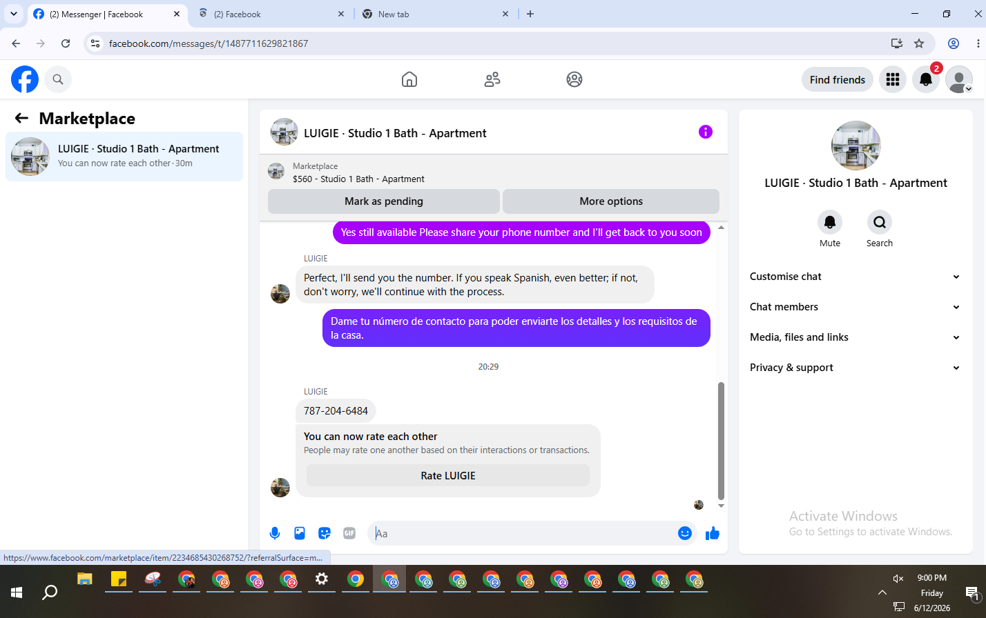Image resolution: width=986 pixels, height=618 pixels.
Task: Expand Customise chat section
Action: click(x=855, y=277)
